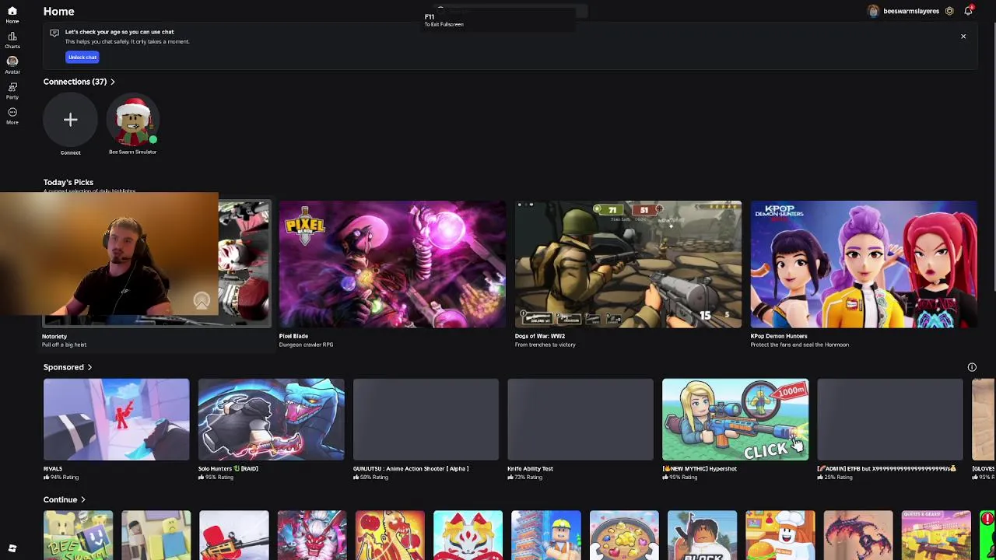The width and height of the screenshot is (996, 560).
Task: Click the Today's Picks heading
Action: (68, 182)
